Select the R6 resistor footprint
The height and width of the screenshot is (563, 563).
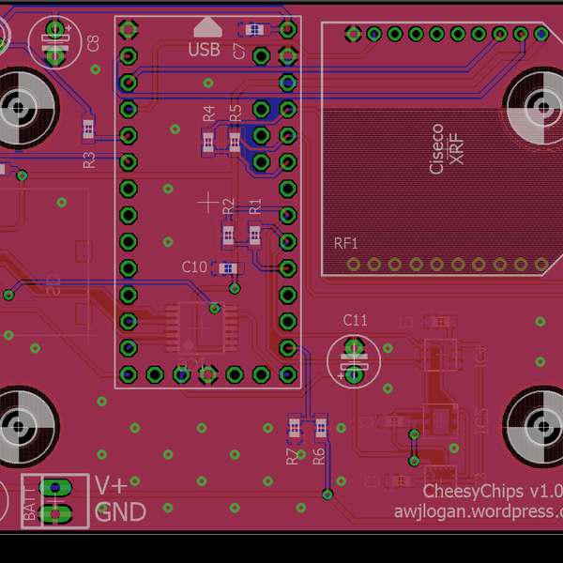pyautogui.click(x=321, y=428)
